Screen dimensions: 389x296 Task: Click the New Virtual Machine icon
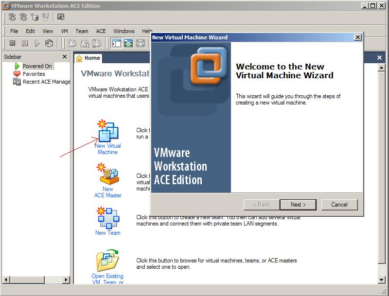tap(107, 131)
